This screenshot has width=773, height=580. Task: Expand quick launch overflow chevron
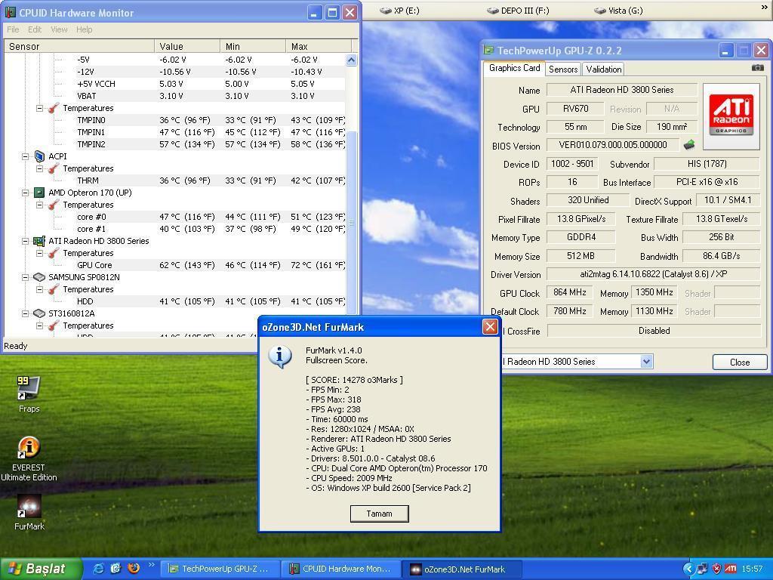click(x=151, y=565)
